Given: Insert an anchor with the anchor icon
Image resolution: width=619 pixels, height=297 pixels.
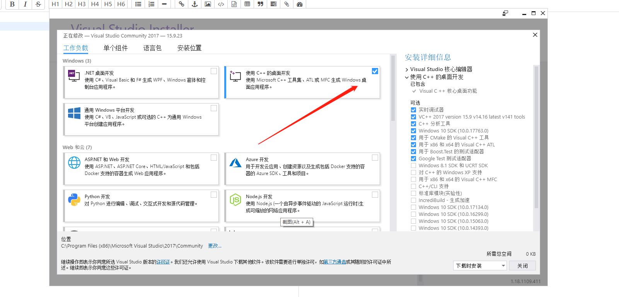Looking at the screenshot, I should click(x=194, y=4).
